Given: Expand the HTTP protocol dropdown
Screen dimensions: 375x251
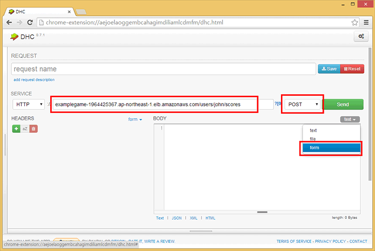Looking at the screenshot, I should tap(29, 104).
